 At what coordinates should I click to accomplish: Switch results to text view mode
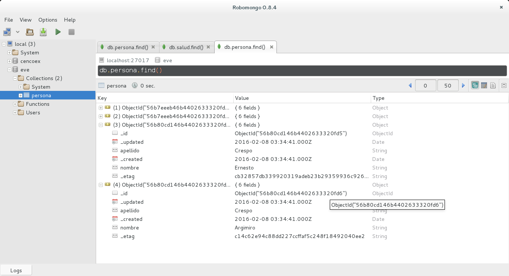click(493, 86)
